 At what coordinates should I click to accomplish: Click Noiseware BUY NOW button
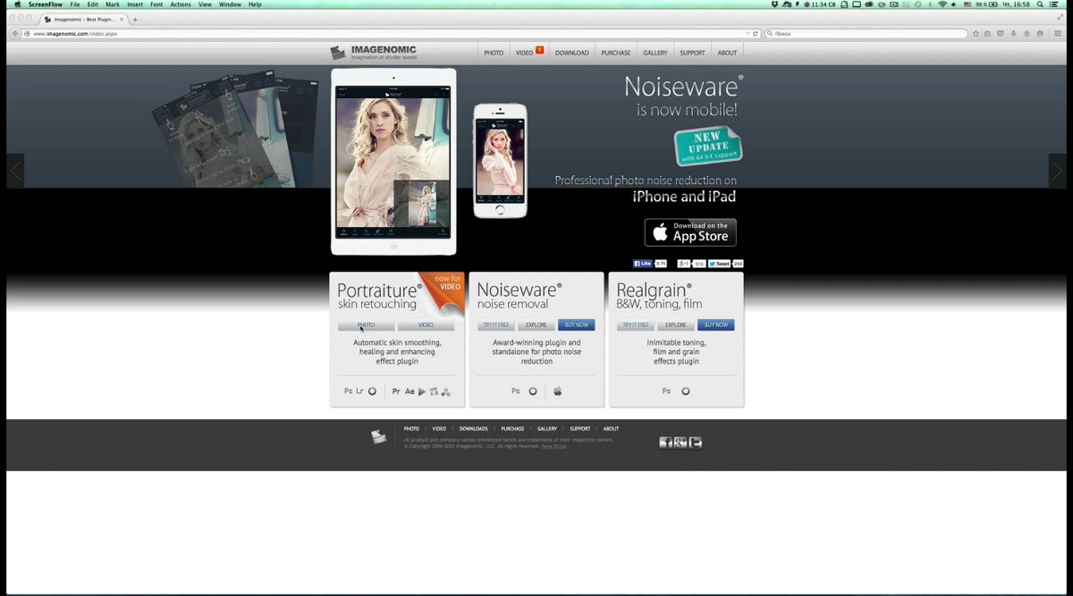click(576, 325)
